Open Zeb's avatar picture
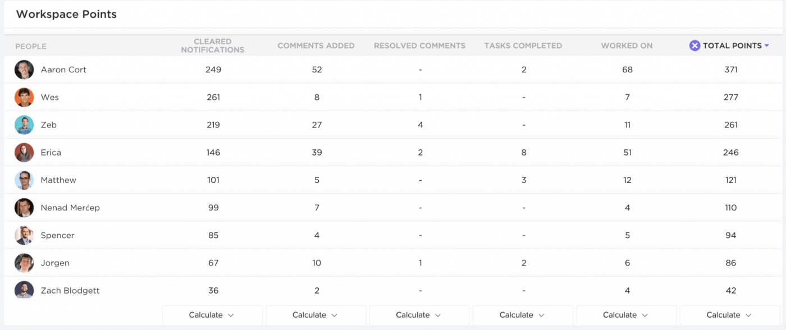The height and width of the screenshot is (330, 786). click(24, 125)
